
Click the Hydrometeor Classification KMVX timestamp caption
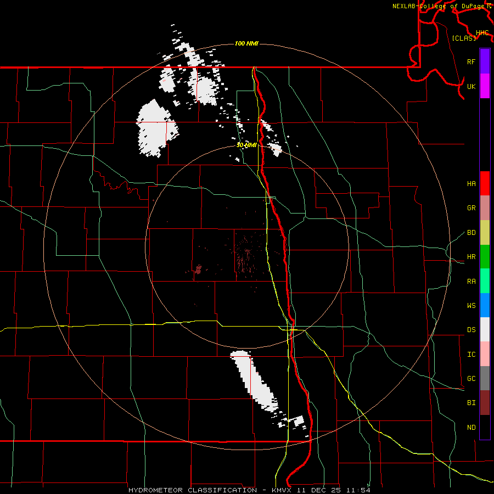click(249, 490)
